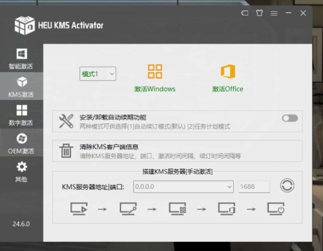The height and width of the screenshot is (251, 323).
Task: Toggle the auto-renewal install switch
Action: (290, 118)
